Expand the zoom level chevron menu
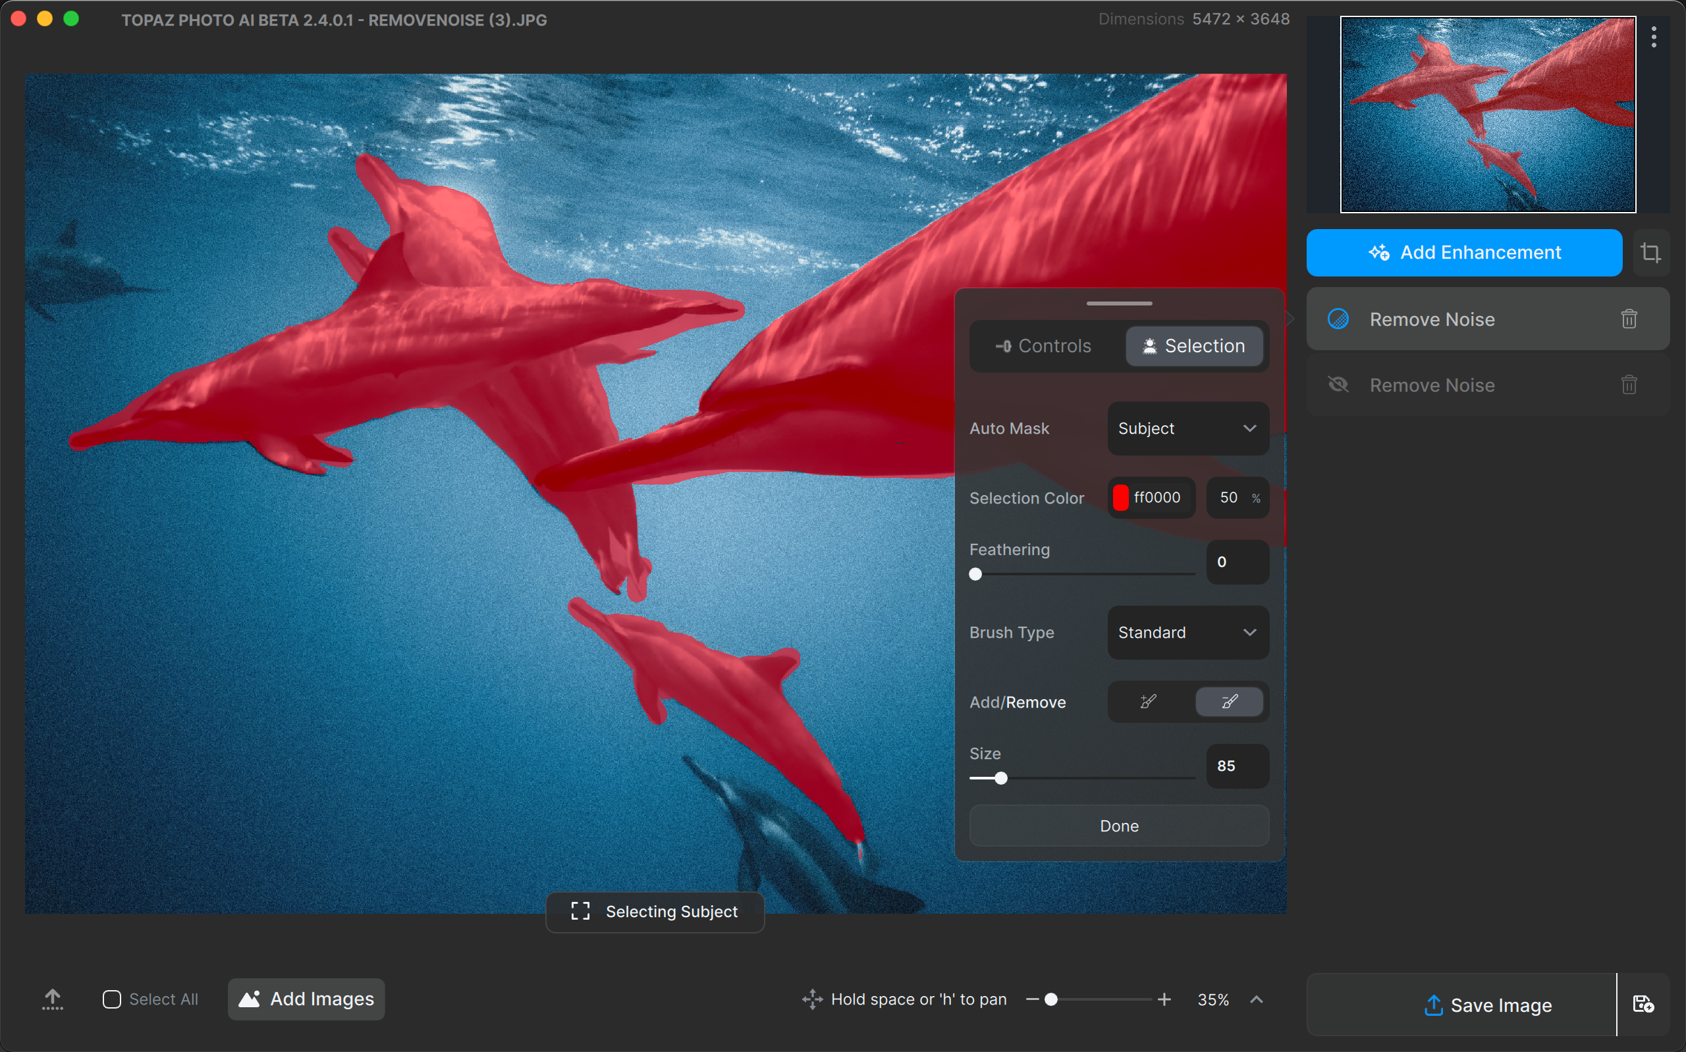Screen dimensions: 1686x1052 coord(1256,1000)
